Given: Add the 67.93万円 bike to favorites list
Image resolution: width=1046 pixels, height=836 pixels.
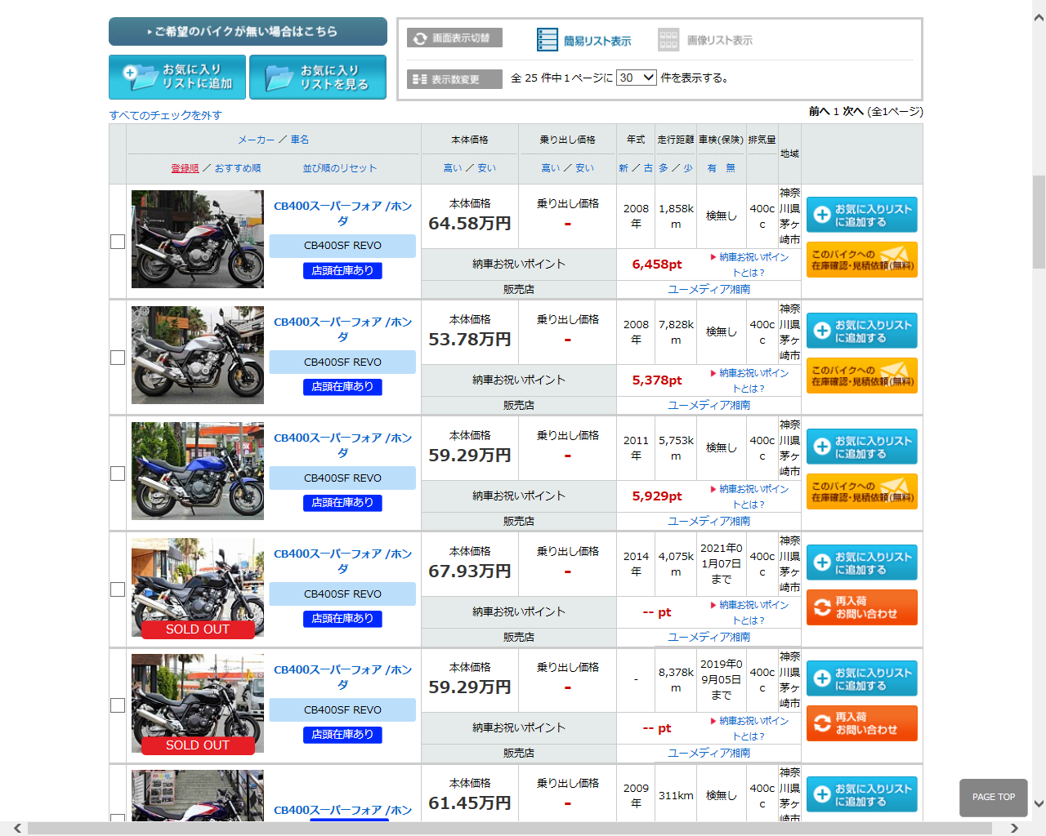Looking at the screenshot, I should point(862,563).
